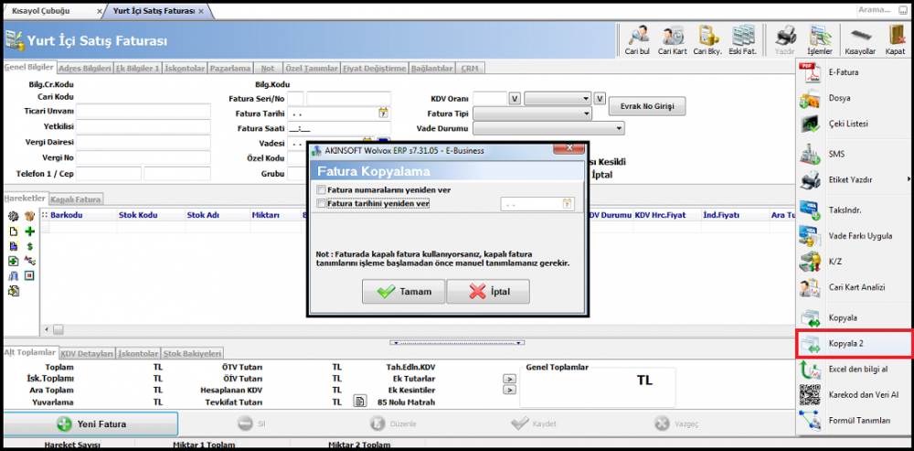Click Barkodu column header
This screenshot has height=451, width=914.
(83, 215)
